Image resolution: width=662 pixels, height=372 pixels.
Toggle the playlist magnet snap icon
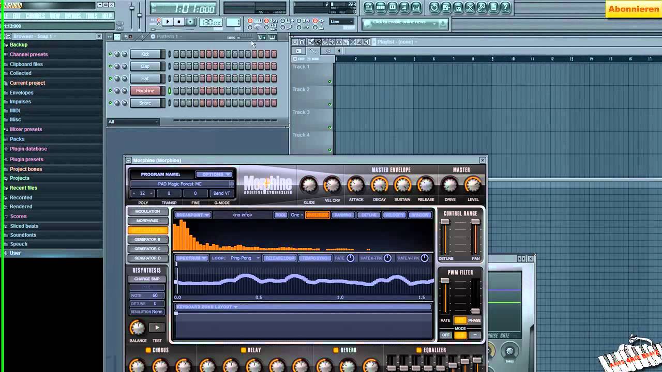pos(302,42)
